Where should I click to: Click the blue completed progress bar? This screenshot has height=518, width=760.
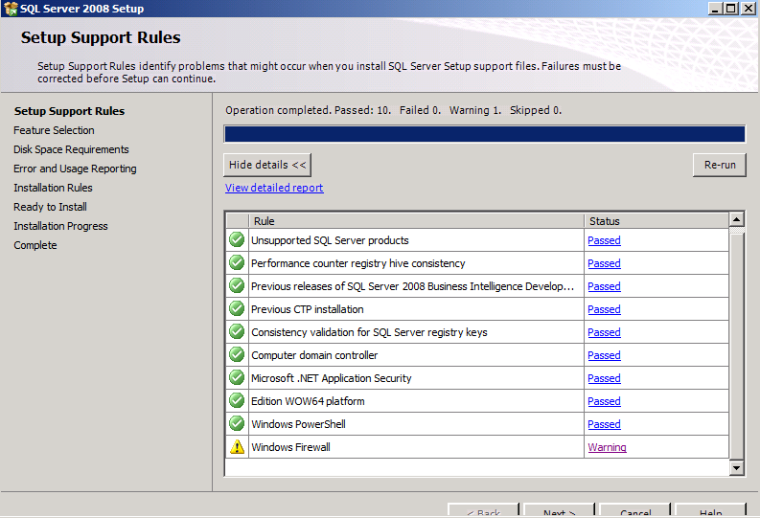[484, 134]
